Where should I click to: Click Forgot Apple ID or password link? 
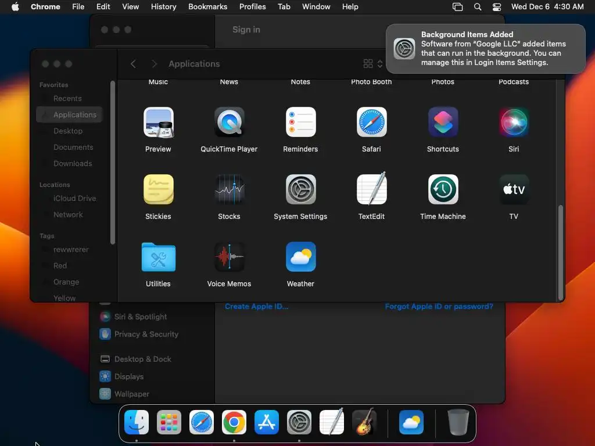(x=439, y=307)
